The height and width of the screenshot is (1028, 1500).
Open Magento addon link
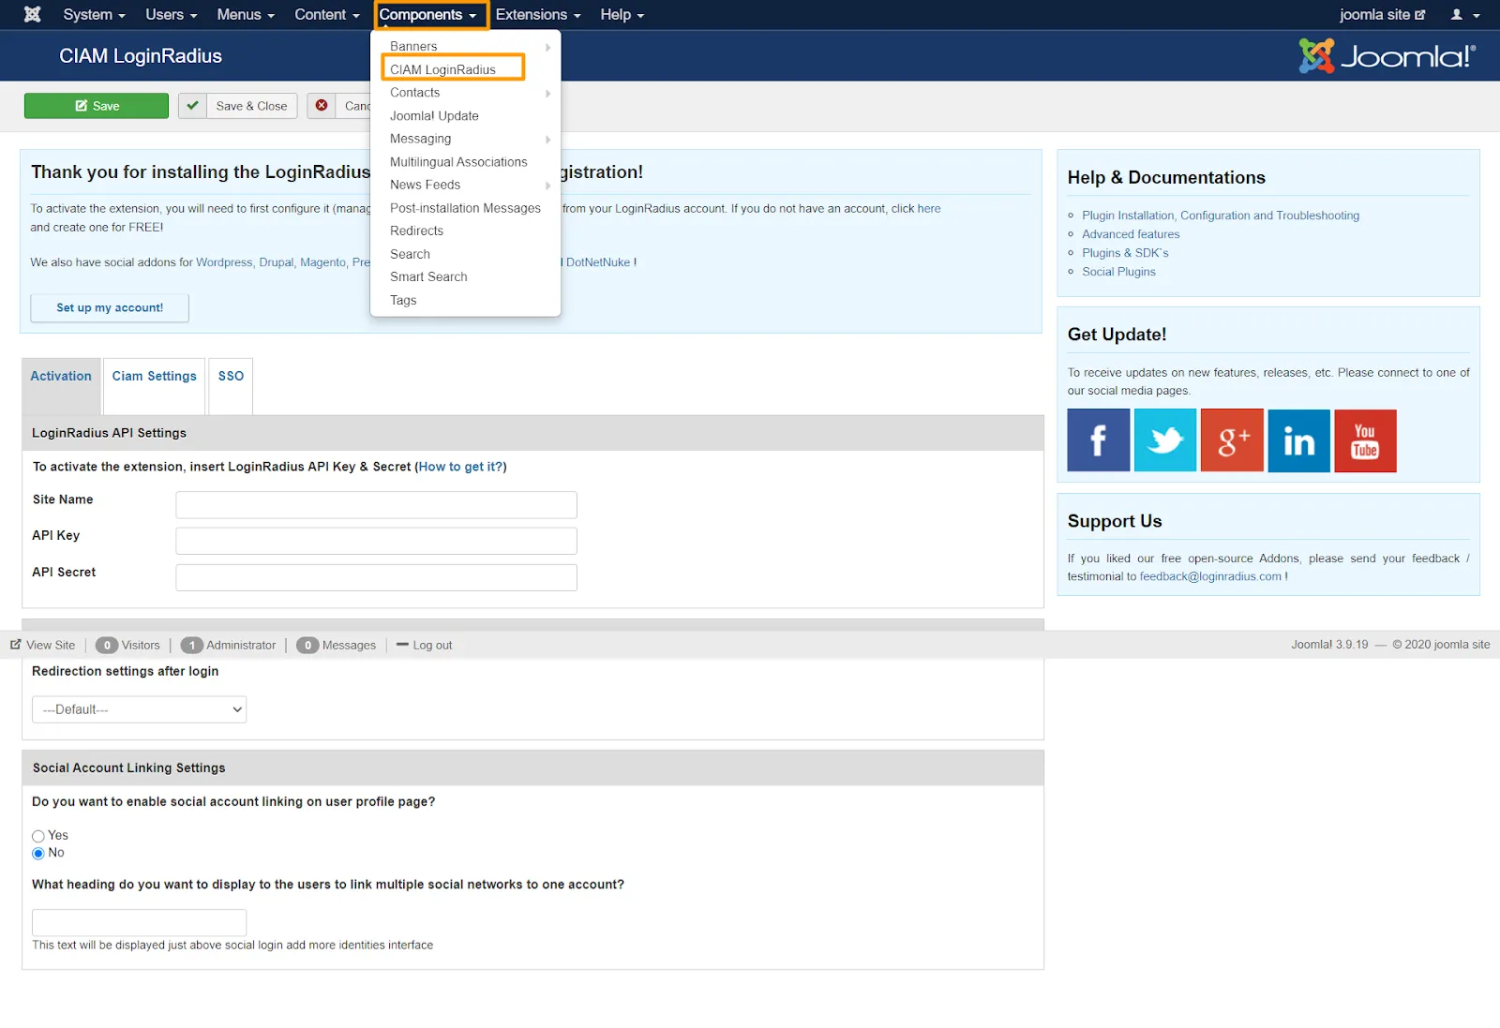click(323, 262)
